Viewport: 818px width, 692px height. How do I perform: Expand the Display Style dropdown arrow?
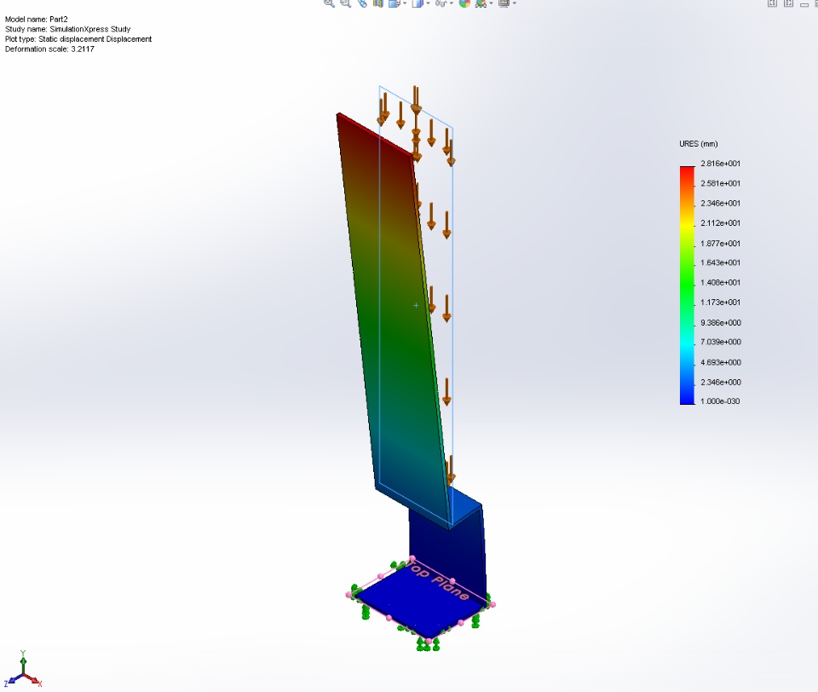428,3
